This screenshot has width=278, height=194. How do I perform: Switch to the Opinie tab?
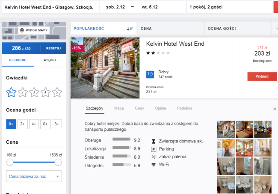160,109
